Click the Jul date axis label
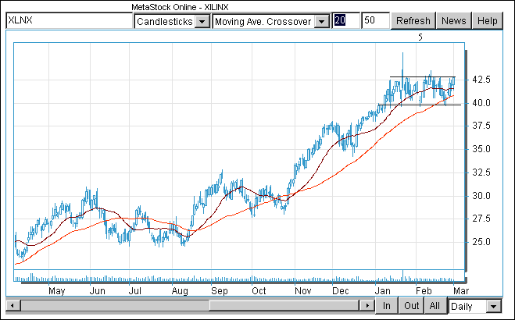Viewport: 515px width, 320px height. point(134,291)
